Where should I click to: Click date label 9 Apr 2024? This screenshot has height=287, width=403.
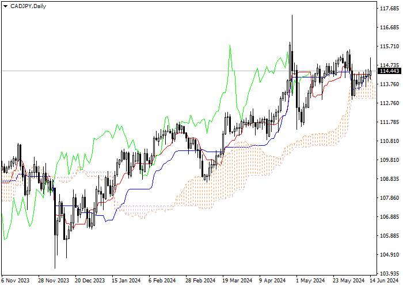[x=273, y=281]
